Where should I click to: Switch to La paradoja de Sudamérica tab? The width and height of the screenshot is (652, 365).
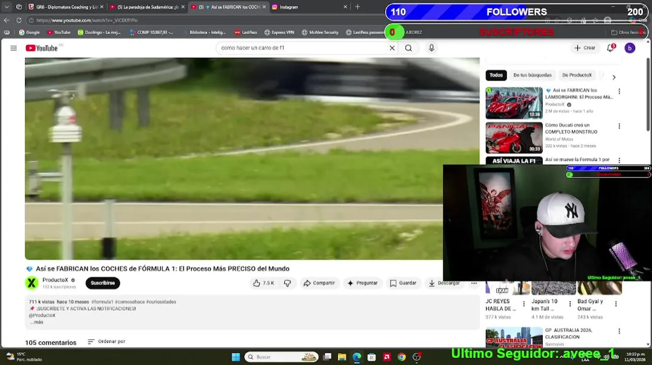coord(147,7)
